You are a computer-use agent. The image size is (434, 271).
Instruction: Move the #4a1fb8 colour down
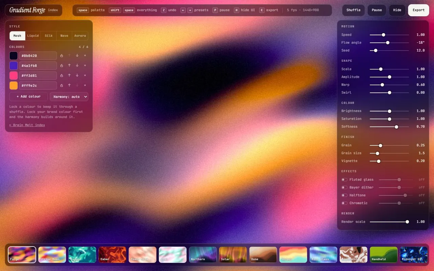(77, 65)
